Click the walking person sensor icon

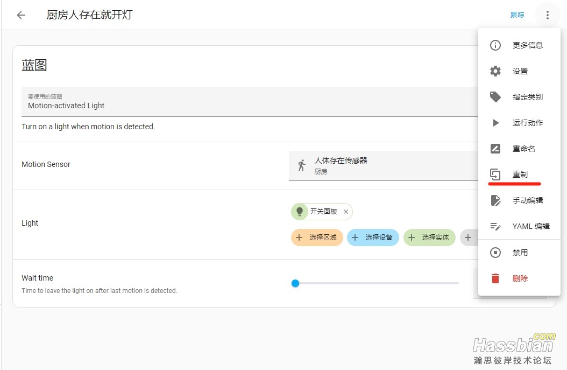[x=302, y=165]
